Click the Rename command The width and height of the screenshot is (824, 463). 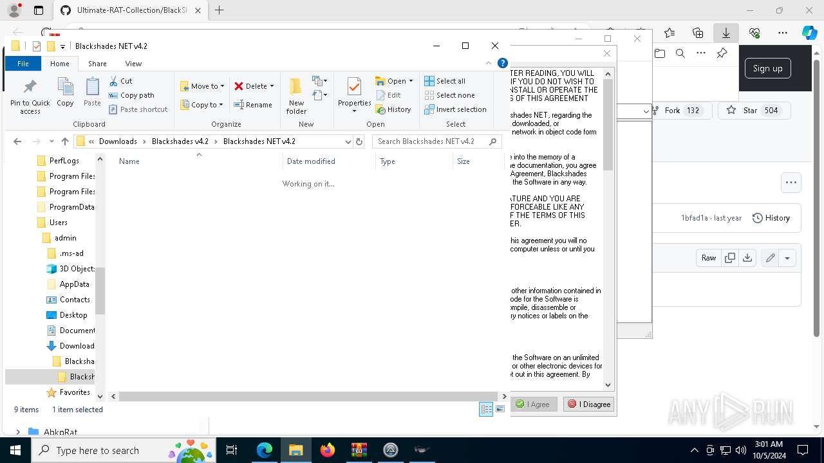(253, 105)
